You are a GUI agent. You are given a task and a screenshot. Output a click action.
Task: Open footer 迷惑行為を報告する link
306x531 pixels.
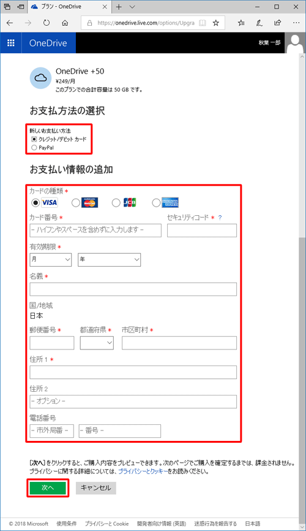215,524
